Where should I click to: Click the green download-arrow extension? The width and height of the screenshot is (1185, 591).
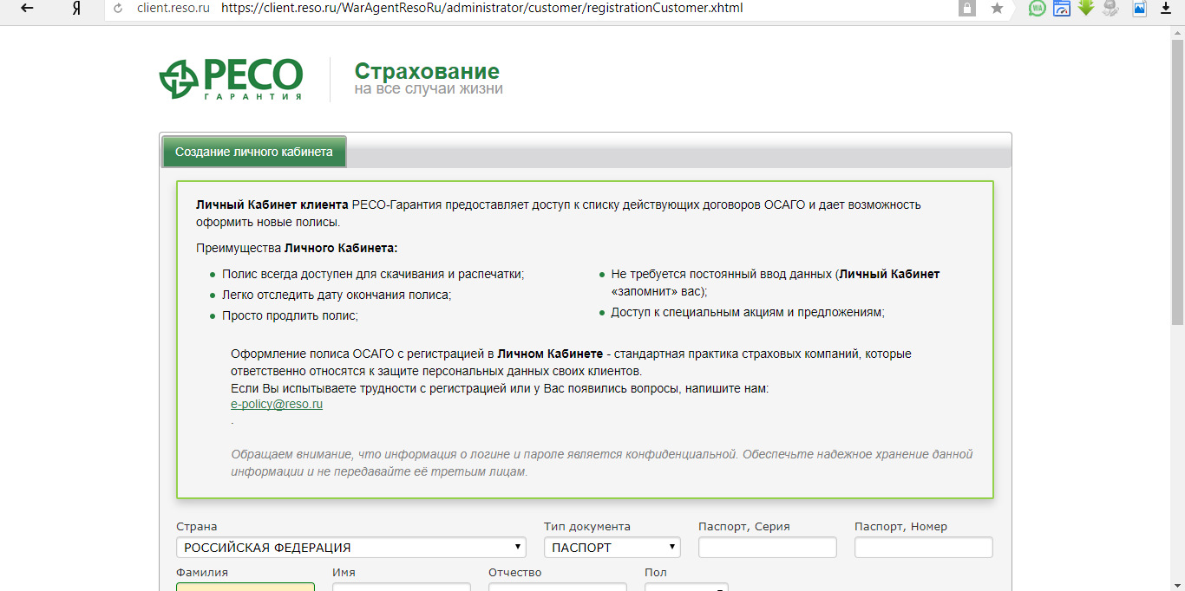(x=1086, y=9)
